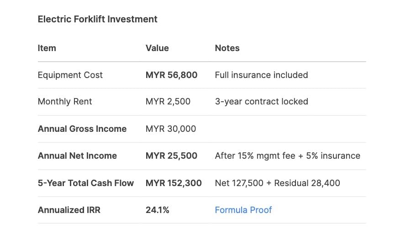Click the Equipment Cost row label
This screenshot has height=239, width=406.
click(70, 75)
